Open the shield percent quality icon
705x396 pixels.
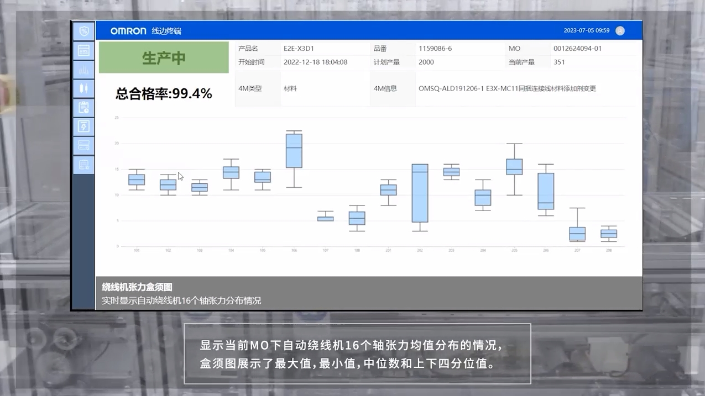pos(83,31)
